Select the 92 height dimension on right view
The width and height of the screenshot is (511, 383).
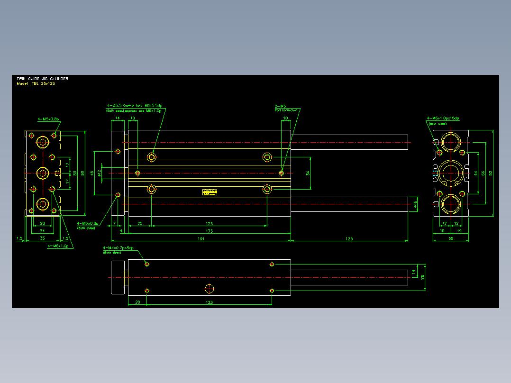click(x=491, y=173)
